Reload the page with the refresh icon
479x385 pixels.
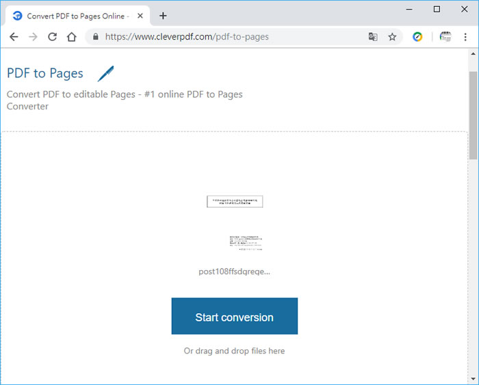pos(53,37)
